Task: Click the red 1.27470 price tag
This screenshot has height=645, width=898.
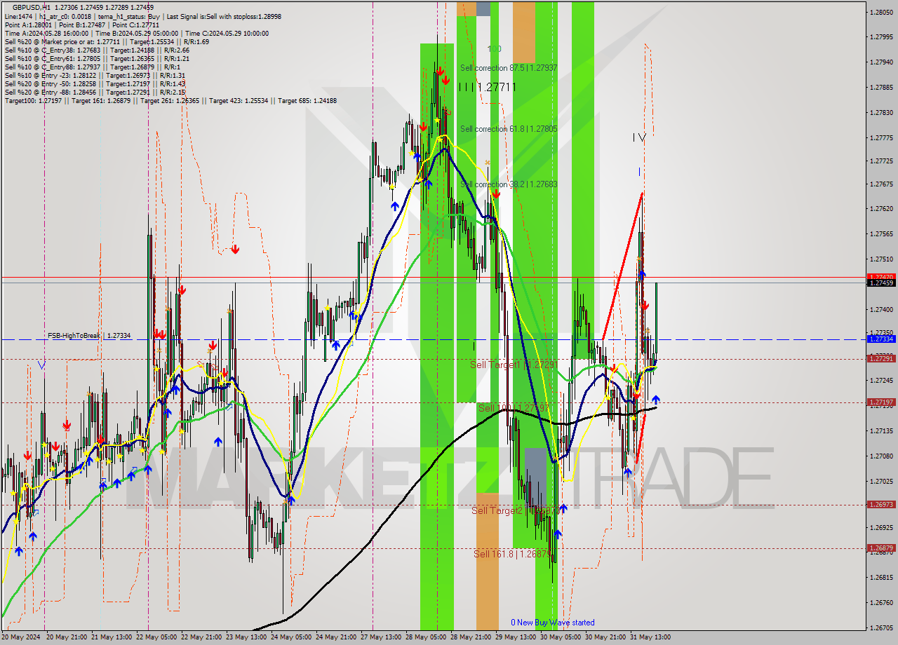Action: click(x=881, y=277)
